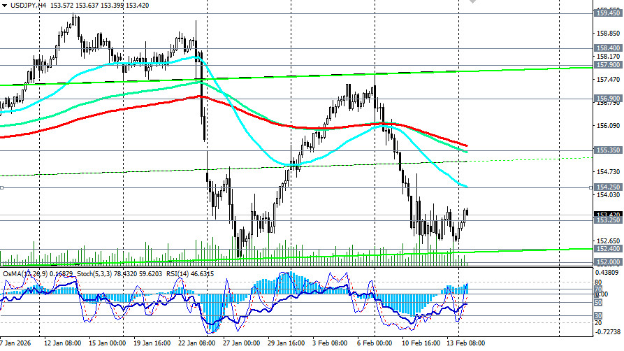Select the 156.900 level label
Image resolution: width=624 pixels, height=351 pixels.
pyautogui.click(x=607, y=99)
